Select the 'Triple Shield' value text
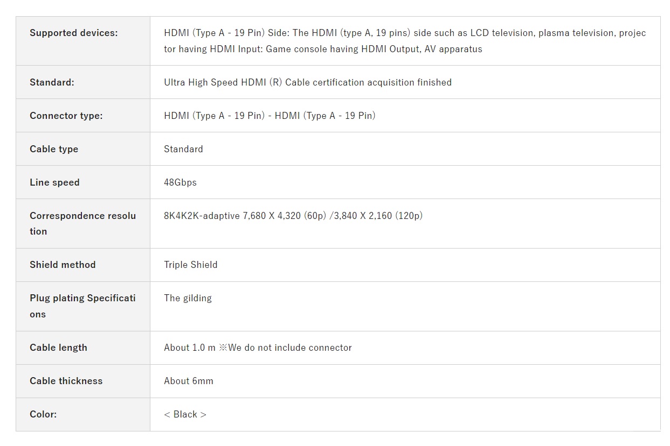This screenshot has width=670, height=446. [x=191, y=265]
